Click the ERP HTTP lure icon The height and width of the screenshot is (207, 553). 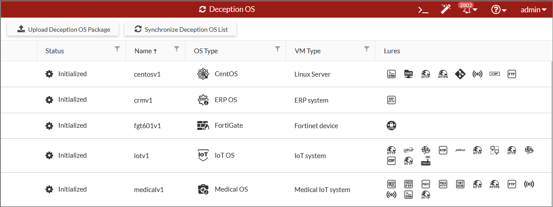[x=391, y=100]
